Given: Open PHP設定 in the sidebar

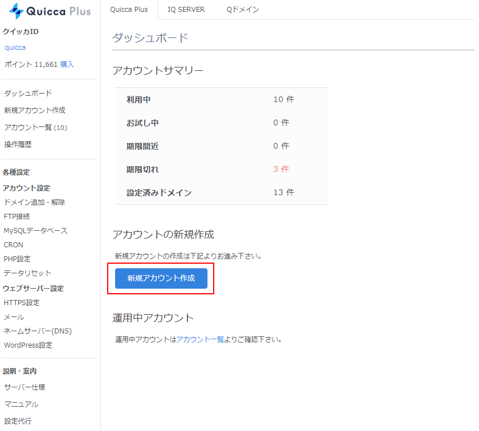Looking at the screenshot, I should point(17,259).
